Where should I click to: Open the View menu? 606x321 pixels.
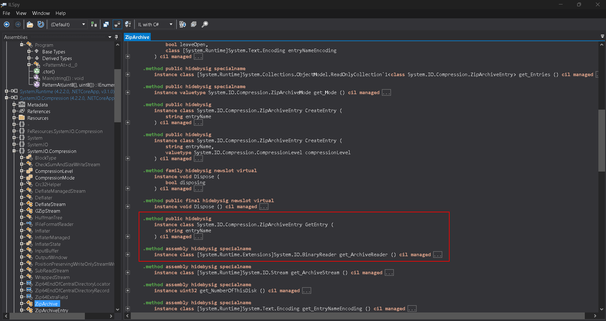click(21, 13)
